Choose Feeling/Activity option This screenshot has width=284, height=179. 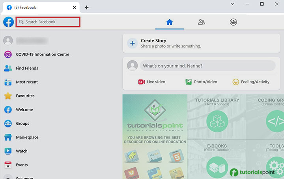tap(251, 82)
